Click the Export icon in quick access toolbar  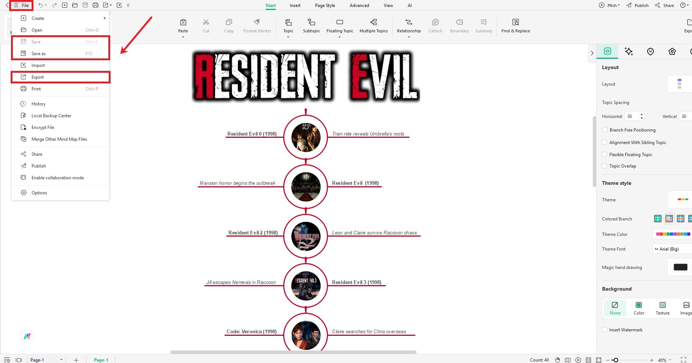[106, 5]
